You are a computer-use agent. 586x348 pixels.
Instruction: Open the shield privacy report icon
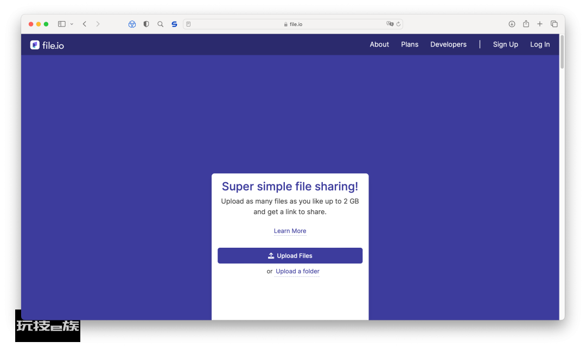click(146, 24)
